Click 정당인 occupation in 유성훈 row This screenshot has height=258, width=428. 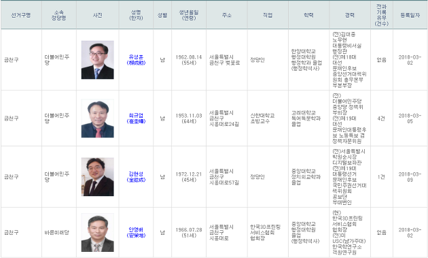point(257,60)
